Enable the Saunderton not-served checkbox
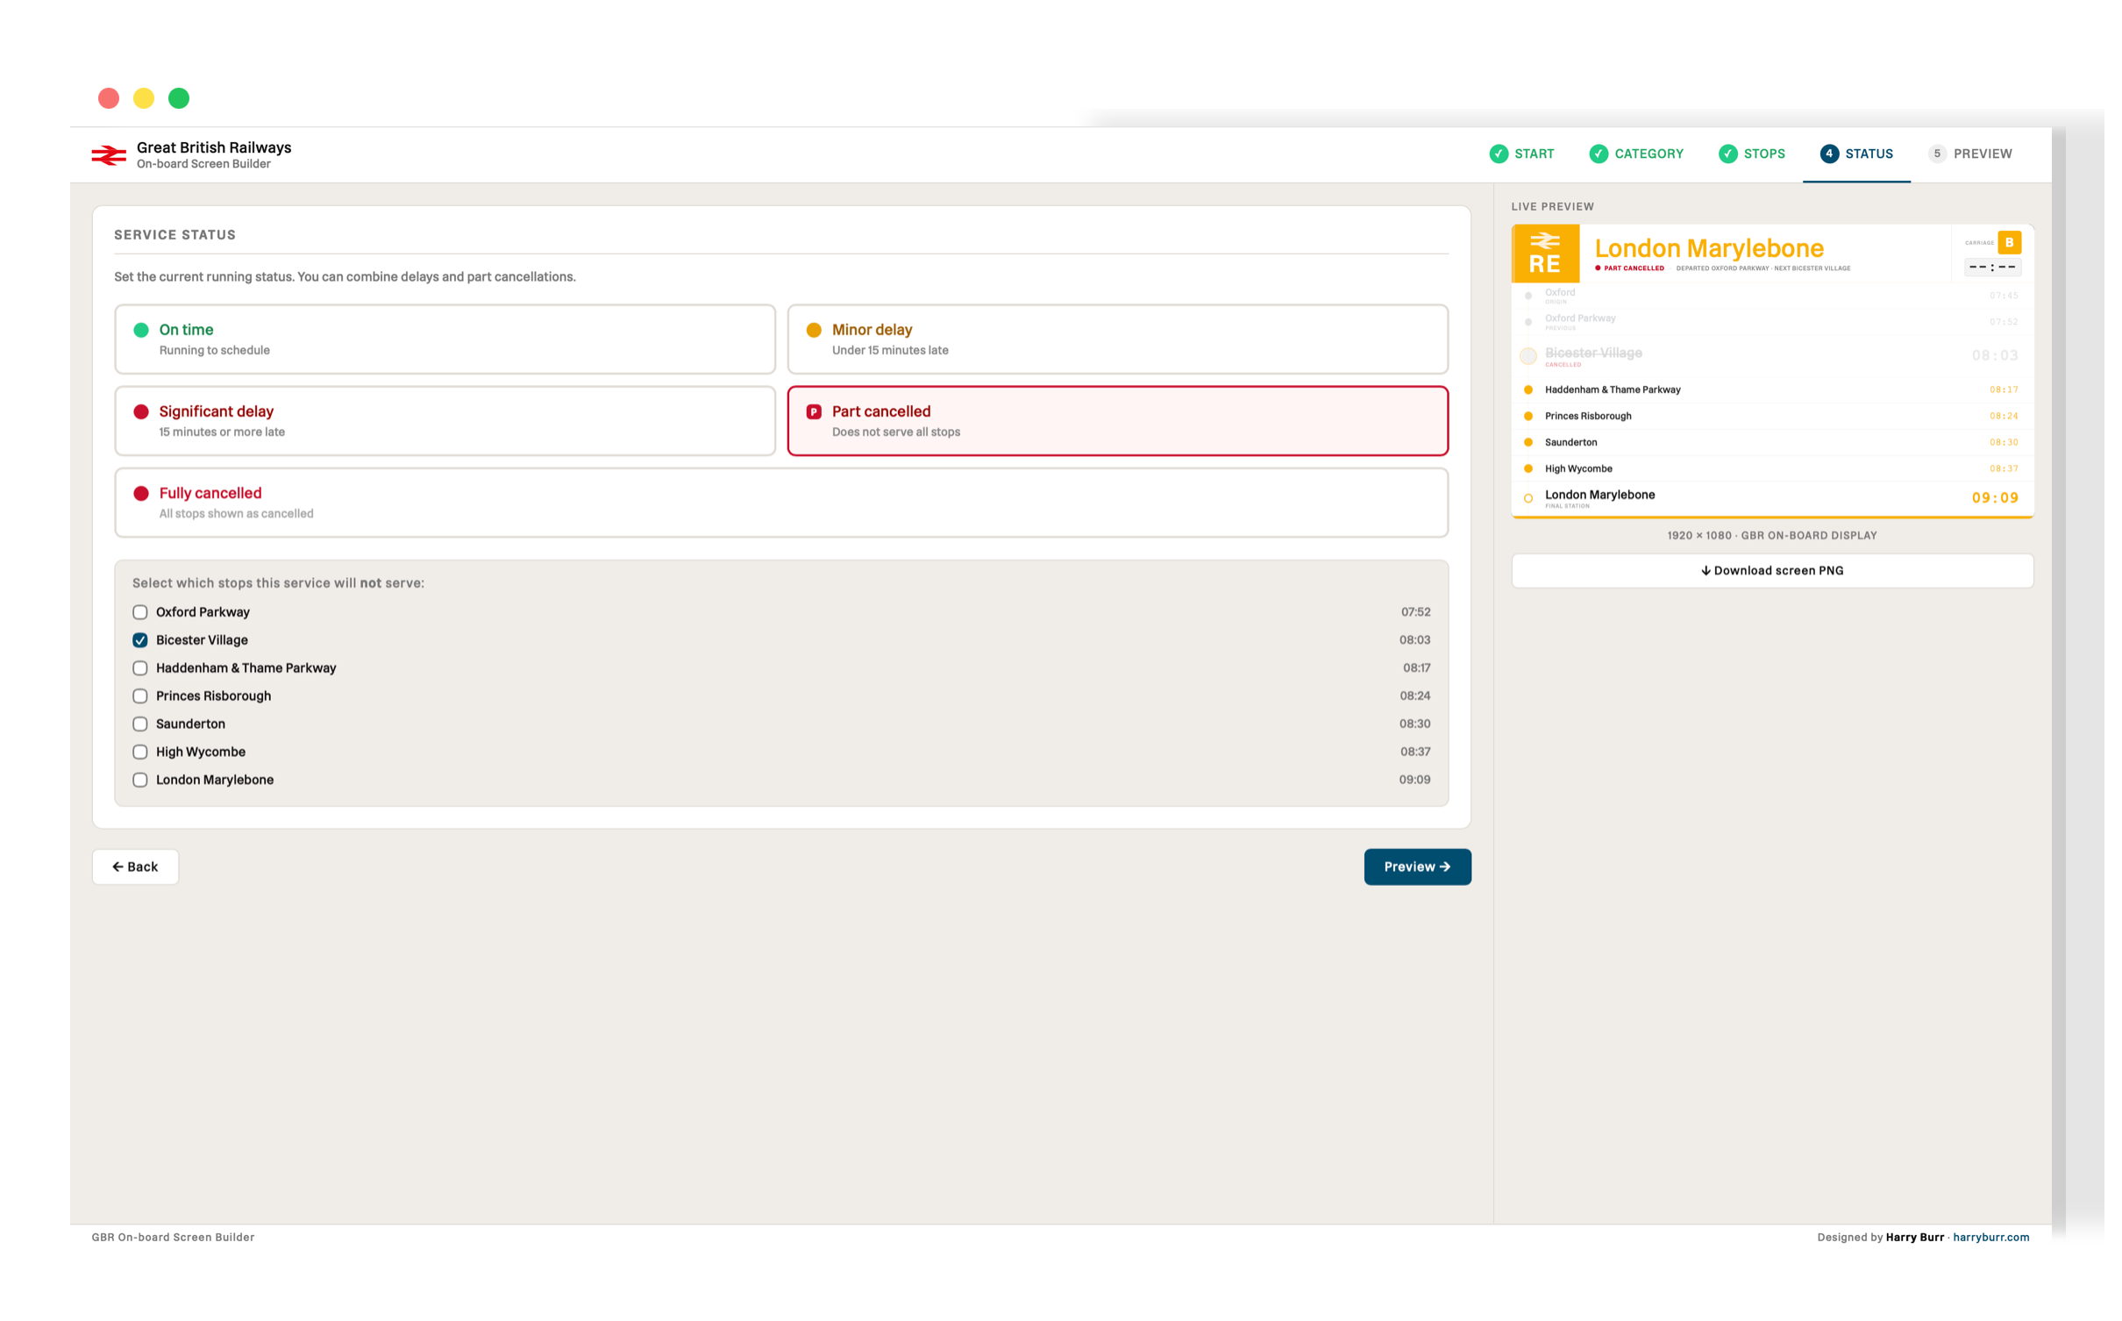Viewport: 2122px width, 1321px height. [x=140, y=724]
